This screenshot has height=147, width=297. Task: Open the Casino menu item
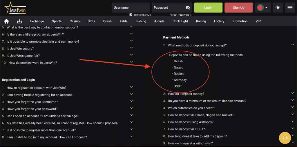click(75, 21)
